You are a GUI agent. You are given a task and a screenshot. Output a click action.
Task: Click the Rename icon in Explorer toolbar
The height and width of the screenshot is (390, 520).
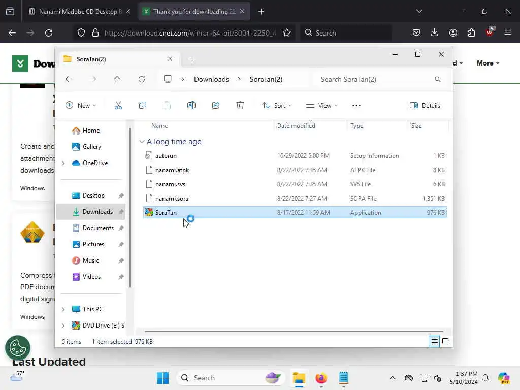tap(191, 106)
